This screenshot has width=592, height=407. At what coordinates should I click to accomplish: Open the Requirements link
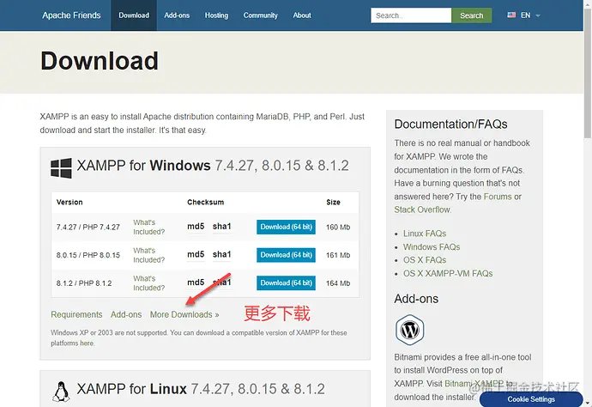pyautogui.click(x=76, y=314)
